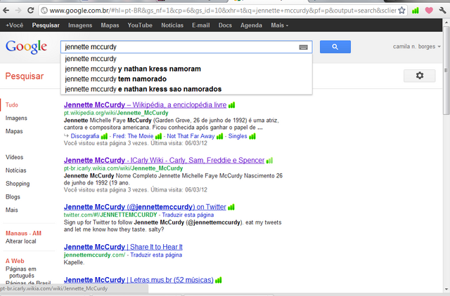450x296 pixels.
Task: Click the rating bars next to Twitter result
Action: pyautogui.click(x=231, y=207)
